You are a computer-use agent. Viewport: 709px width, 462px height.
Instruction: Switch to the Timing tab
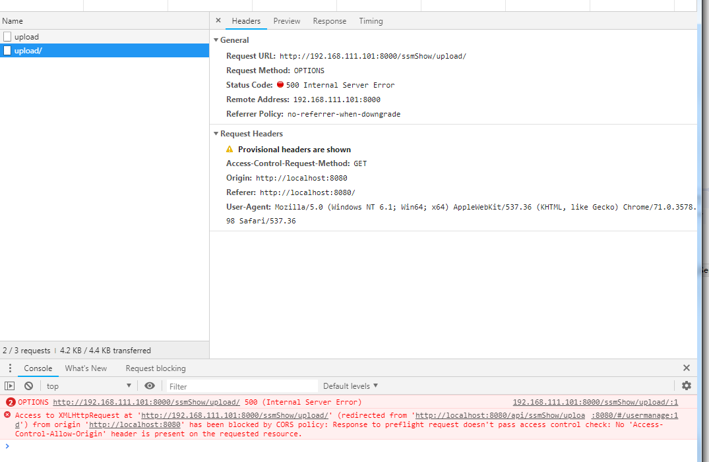point(371,20)
